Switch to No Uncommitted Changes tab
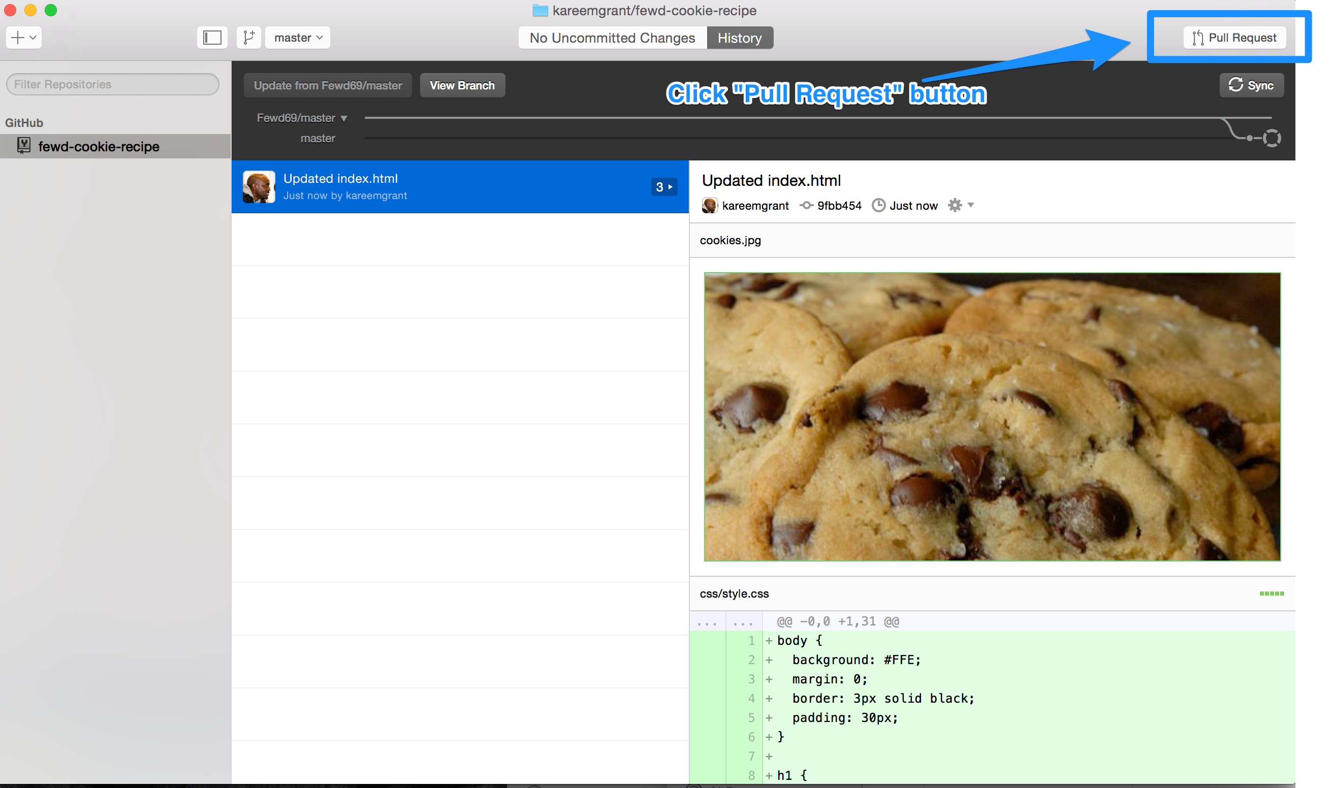Viewport: 1333px width, 788px height. pos(612,38)
